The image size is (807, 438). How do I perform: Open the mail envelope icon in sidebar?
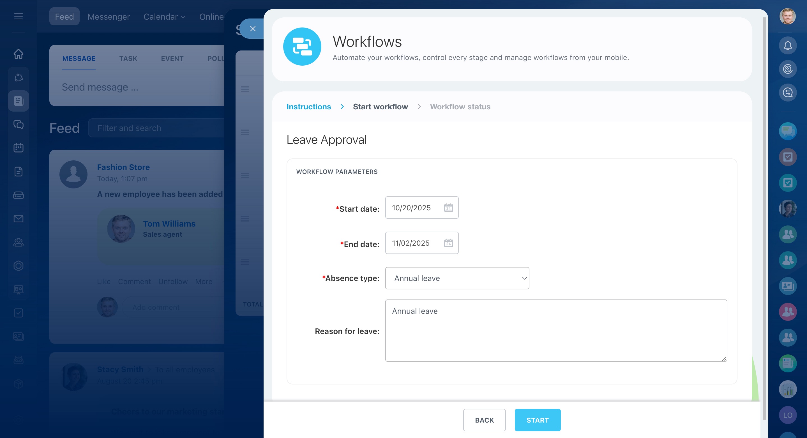(x=19, y=219)
